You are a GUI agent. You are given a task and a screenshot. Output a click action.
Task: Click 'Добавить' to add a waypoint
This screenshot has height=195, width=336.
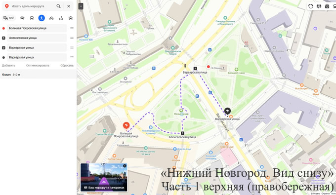pos(8,66)
